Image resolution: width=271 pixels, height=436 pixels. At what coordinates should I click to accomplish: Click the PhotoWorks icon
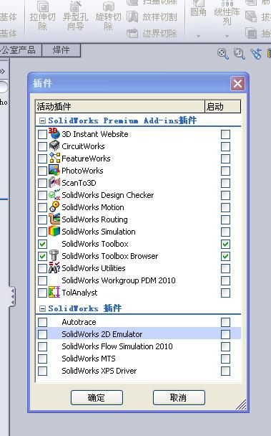(x=54, y=170)
